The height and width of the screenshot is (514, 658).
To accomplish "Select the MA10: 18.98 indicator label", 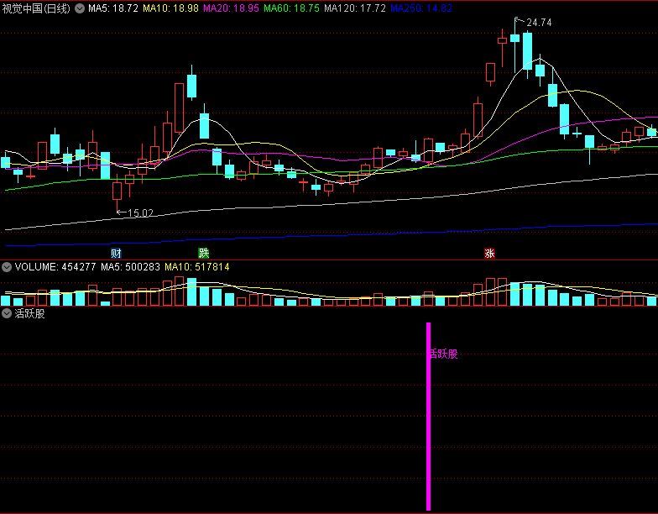I will (x=170, y=8).
